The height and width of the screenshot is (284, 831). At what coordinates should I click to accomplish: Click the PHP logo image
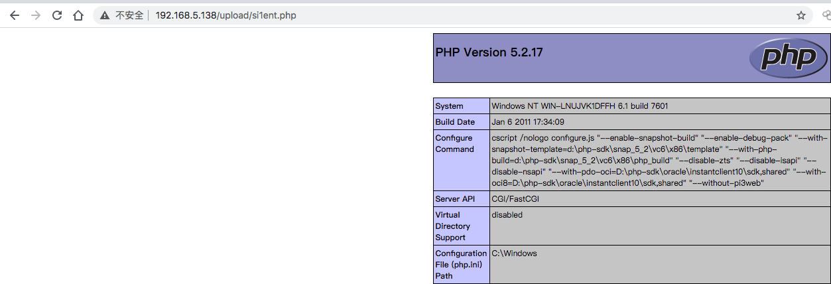(x=788, y=58)
